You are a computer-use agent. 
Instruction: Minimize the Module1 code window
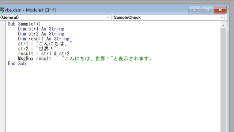coord(195,10)
